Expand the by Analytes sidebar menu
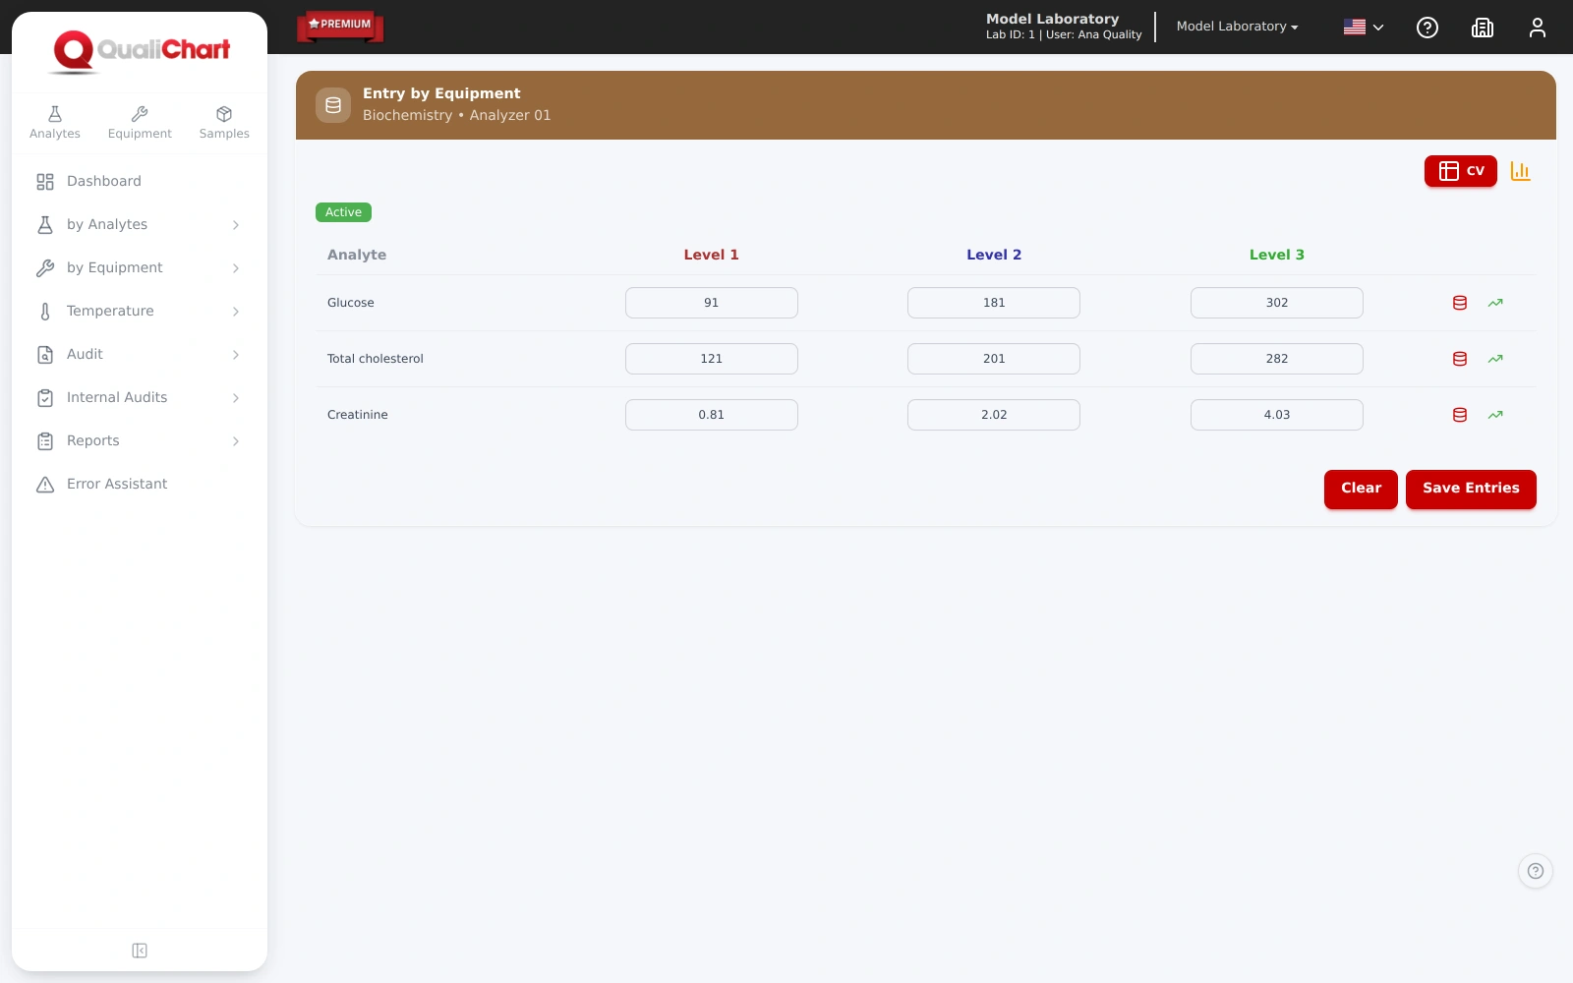Screen dimensions: 1573x983 tap(140, 224)
